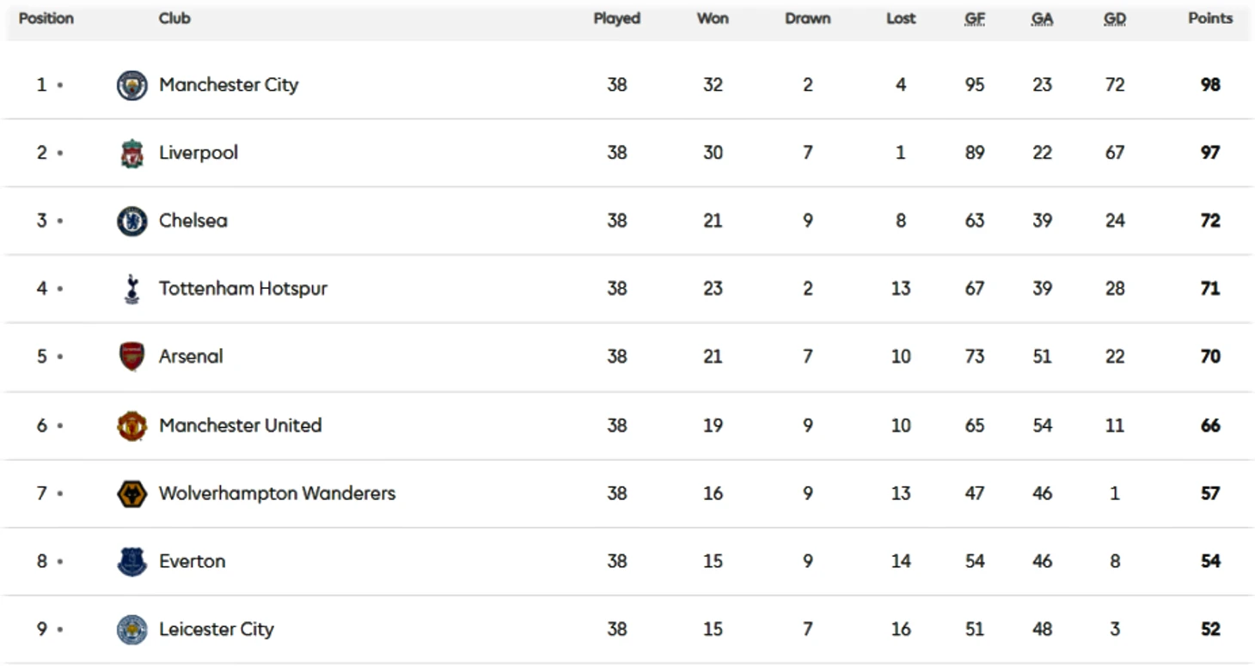
Task: Select the Liverpool row points value 97
Action: point(1210,153)
